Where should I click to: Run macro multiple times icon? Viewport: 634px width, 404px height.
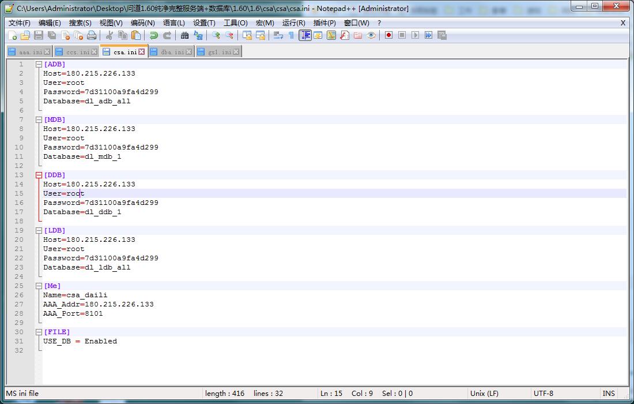coord(429,36)
